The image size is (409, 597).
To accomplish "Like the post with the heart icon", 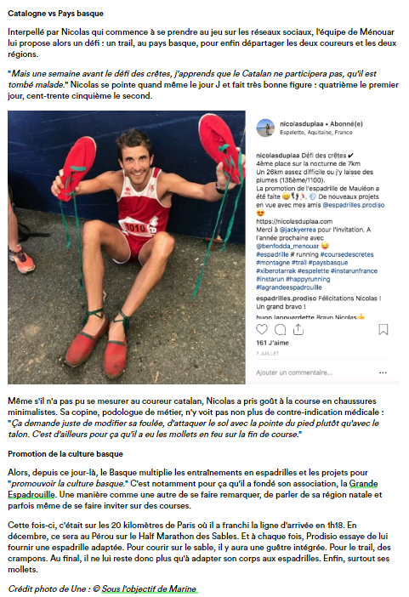I will [x=262, y=329].
